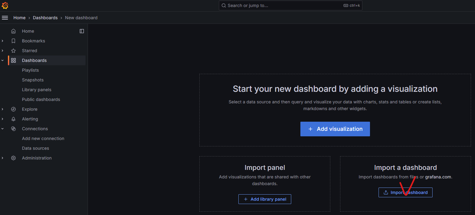Click the Grafana logo
Screen dimensions: 475x215
[x=5, y=5]
